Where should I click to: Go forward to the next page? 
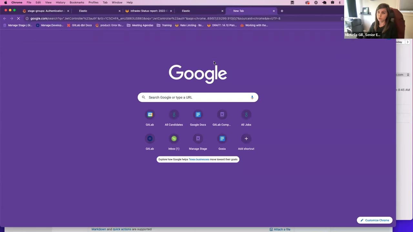point(12,18)
